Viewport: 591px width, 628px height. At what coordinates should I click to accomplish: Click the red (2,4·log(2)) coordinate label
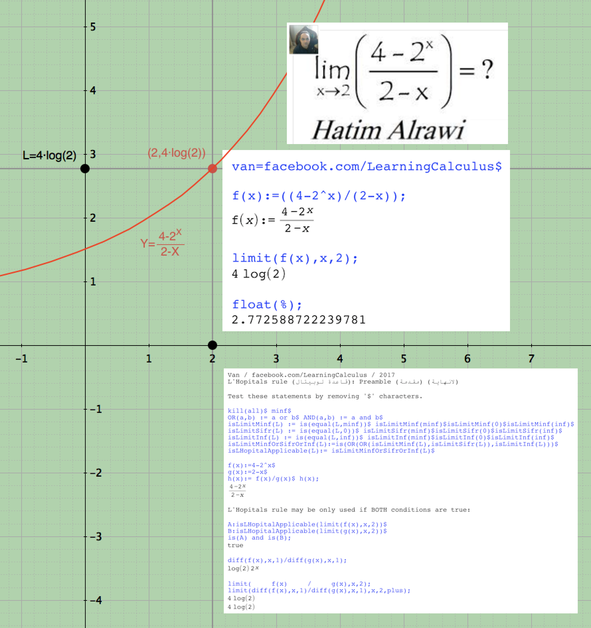176,153
